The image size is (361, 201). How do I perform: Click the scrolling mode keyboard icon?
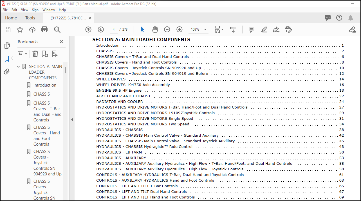233,30
